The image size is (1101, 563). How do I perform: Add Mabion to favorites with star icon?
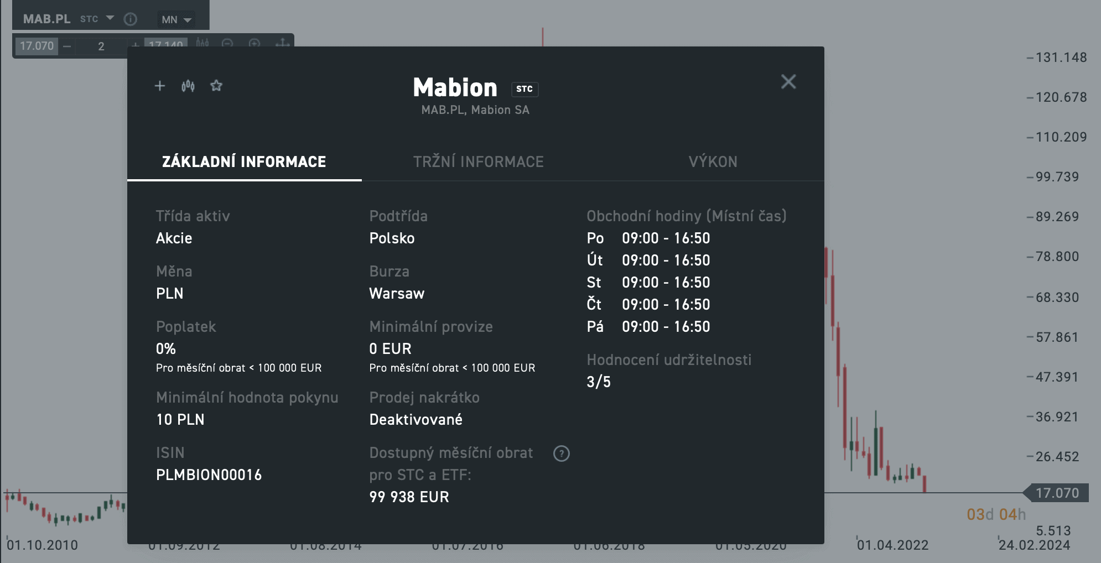tap(216, 86)
